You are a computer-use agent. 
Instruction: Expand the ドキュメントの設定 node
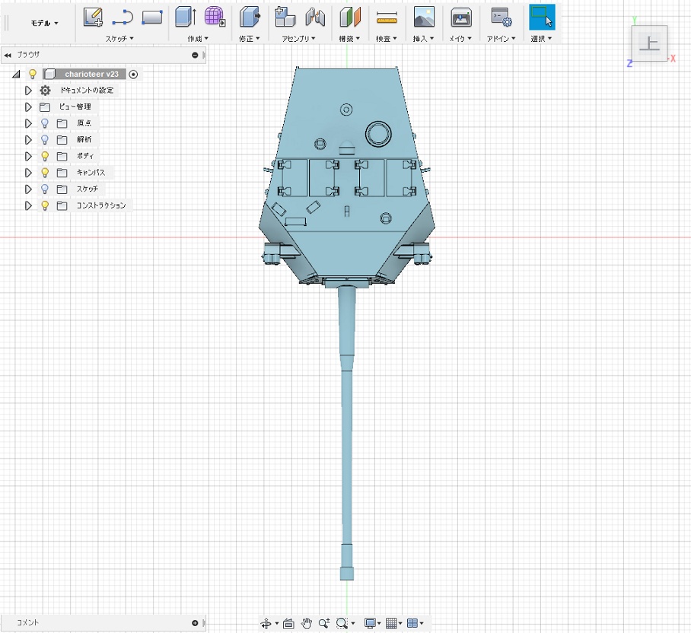click(29, 91)
